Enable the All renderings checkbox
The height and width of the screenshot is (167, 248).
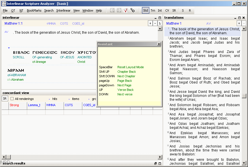tap(12, 99)
